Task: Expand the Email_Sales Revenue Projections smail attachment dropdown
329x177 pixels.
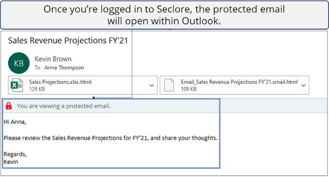Action: click(304, 85)
